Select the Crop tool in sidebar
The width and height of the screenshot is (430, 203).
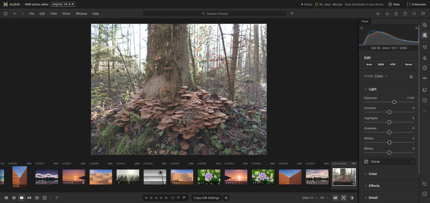coord(424,47)
